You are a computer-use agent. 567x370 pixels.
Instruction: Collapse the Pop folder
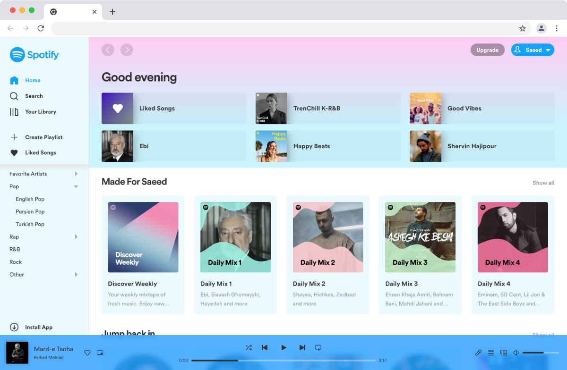(x=76, y=186)
